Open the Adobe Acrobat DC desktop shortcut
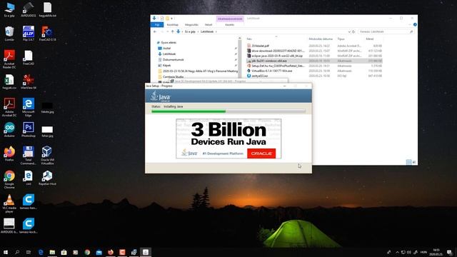457x257 pixels. tap(9, 108)
